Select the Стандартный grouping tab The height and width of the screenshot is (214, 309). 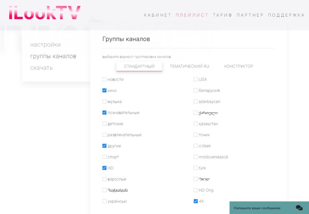tap(139, 66)
